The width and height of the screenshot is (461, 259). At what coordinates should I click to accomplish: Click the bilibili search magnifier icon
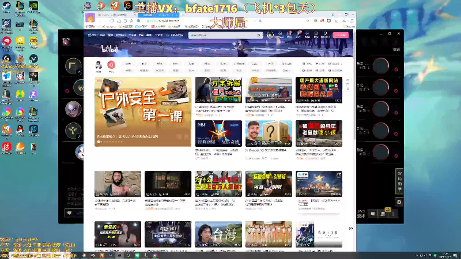259,35
